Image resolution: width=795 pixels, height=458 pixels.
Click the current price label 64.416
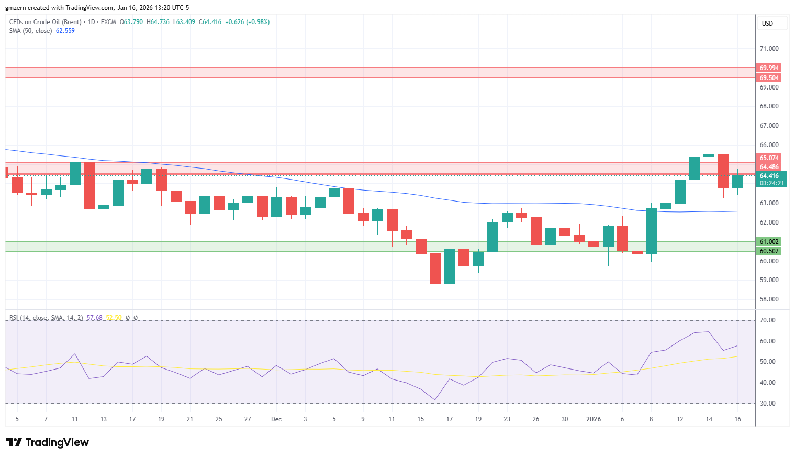(769, 176)
